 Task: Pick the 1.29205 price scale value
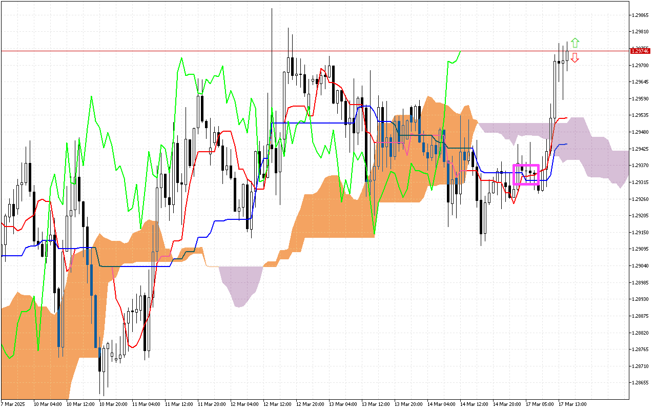point(640,216)
